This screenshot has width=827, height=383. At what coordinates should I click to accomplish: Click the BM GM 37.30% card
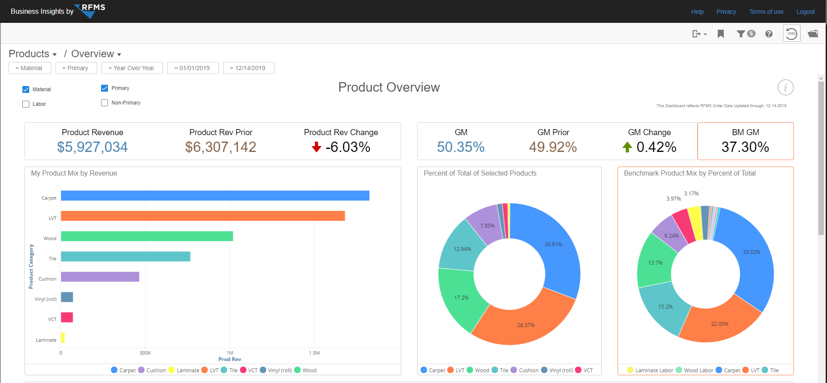click(x=745, y=141)
